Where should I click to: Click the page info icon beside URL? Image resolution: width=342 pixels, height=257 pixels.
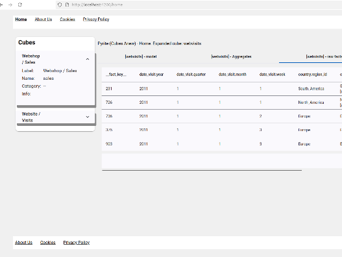[67, 5]
